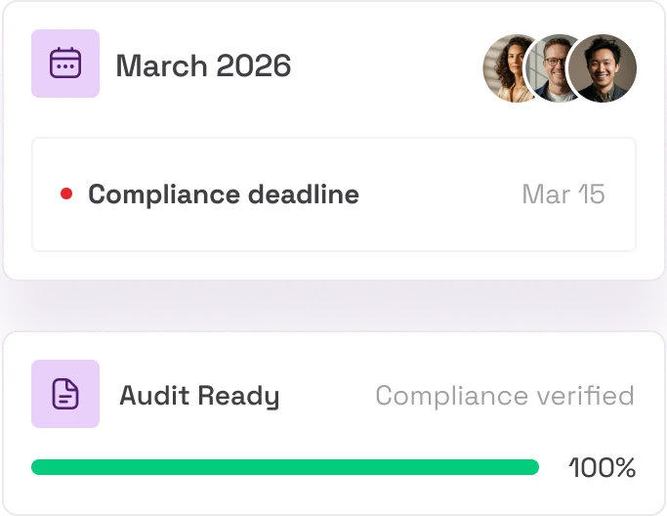Image resolution: width=667 pixels, height=516 pixels.
Task: Open the rightmost dark-haired man's avatar
Action: (603, 68)
